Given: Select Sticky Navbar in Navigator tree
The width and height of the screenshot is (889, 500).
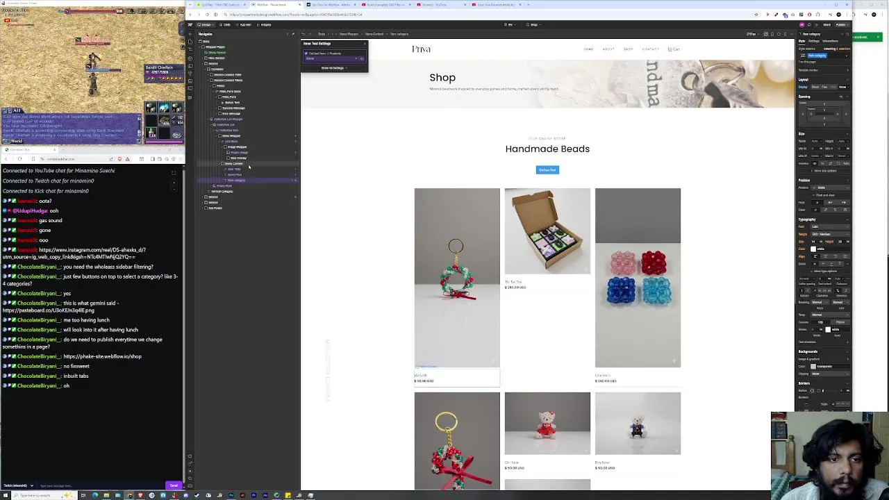Looking at the screenshot, I should [217, 53].
